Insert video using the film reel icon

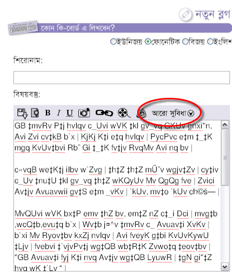click(x=124, y=113)
